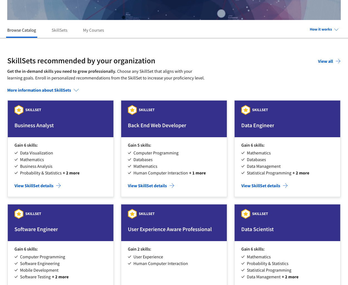Click the Back End Web Developer badge icon
Viewport: 348px width, 285px height.
tap(132, 110)
